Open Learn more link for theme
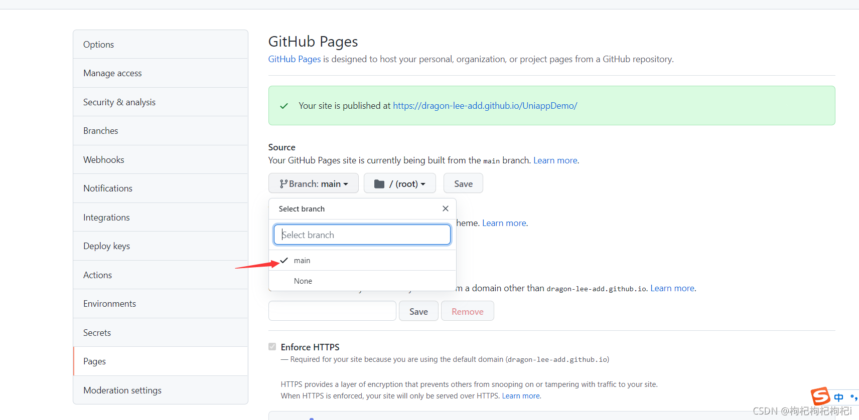 click(x=504, y=223)
